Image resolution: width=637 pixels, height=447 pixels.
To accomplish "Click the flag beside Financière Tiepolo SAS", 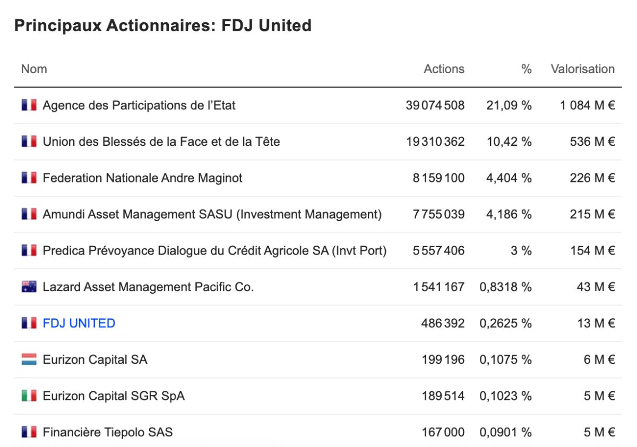I will point(29,432).
